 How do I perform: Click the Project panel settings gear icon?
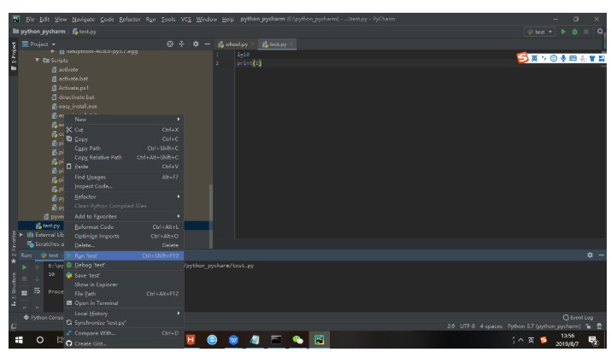(196, 44)
